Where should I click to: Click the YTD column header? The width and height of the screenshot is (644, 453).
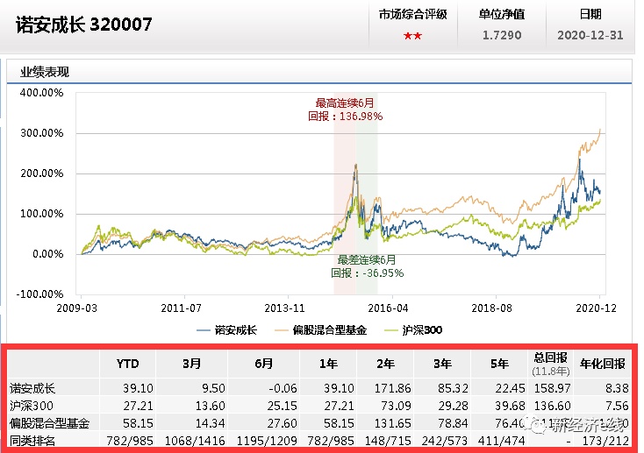pyautogui.click(x=128, y=364)
